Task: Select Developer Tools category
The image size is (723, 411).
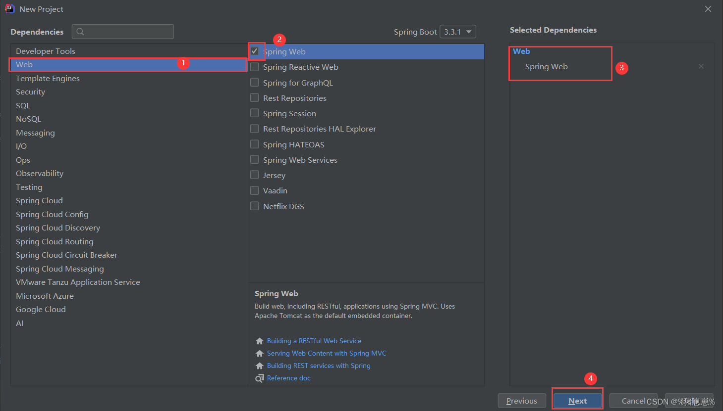Action: point(128,51)
